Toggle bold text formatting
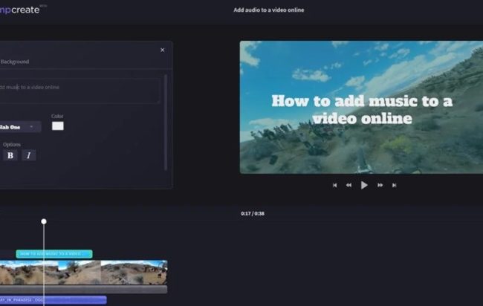The image size is (483, 306). pos(10,155)
